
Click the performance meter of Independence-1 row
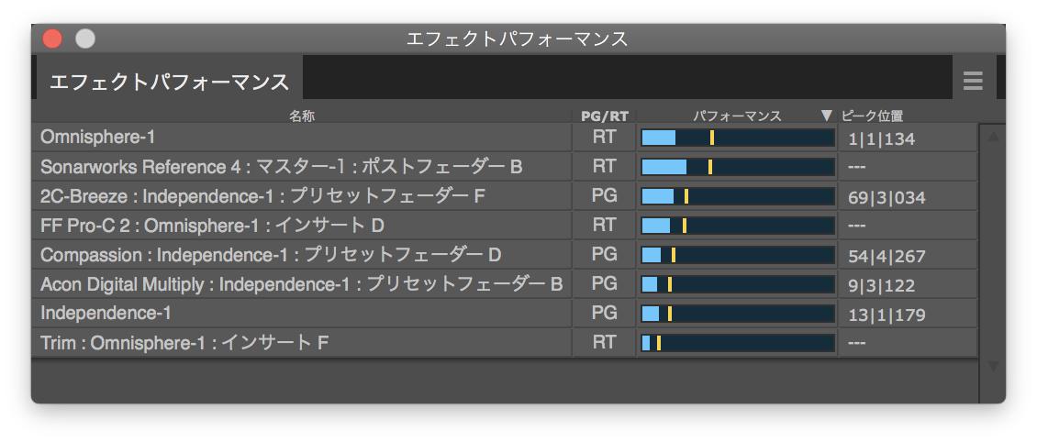coord(738,314)
